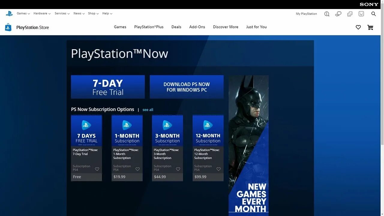Click the My PlayStation link
Image resolution: width=384 pixels, height=216 pixels.
[x=306, y=14]
